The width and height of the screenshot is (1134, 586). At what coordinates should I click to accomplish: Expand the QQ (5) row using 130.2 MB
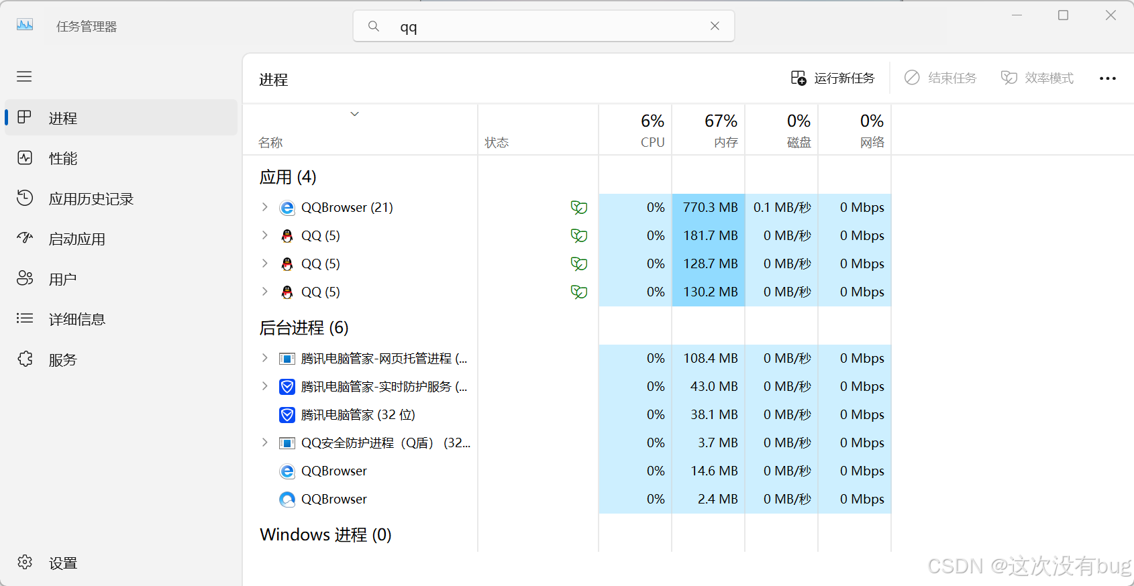pyautogui.click(x=264, y=292)
